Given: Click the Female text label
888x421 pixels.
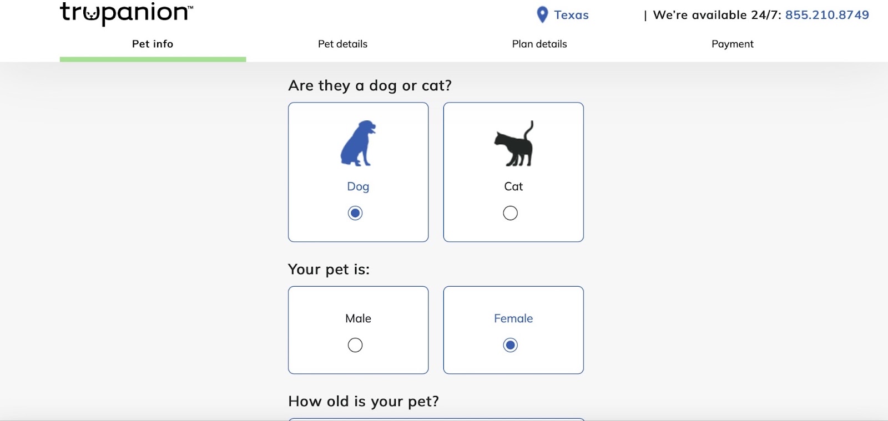Looking at the screenshot, I should (x=513, y=318).
